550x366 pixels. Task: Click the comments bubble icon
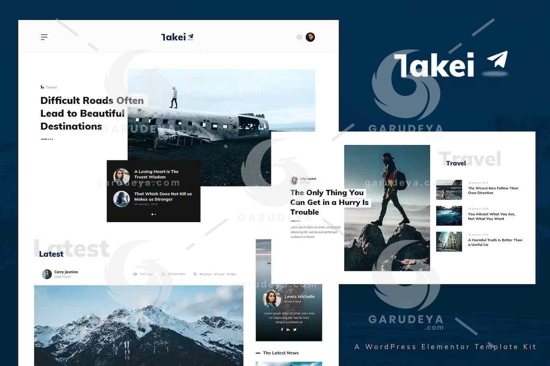[163, 274]
